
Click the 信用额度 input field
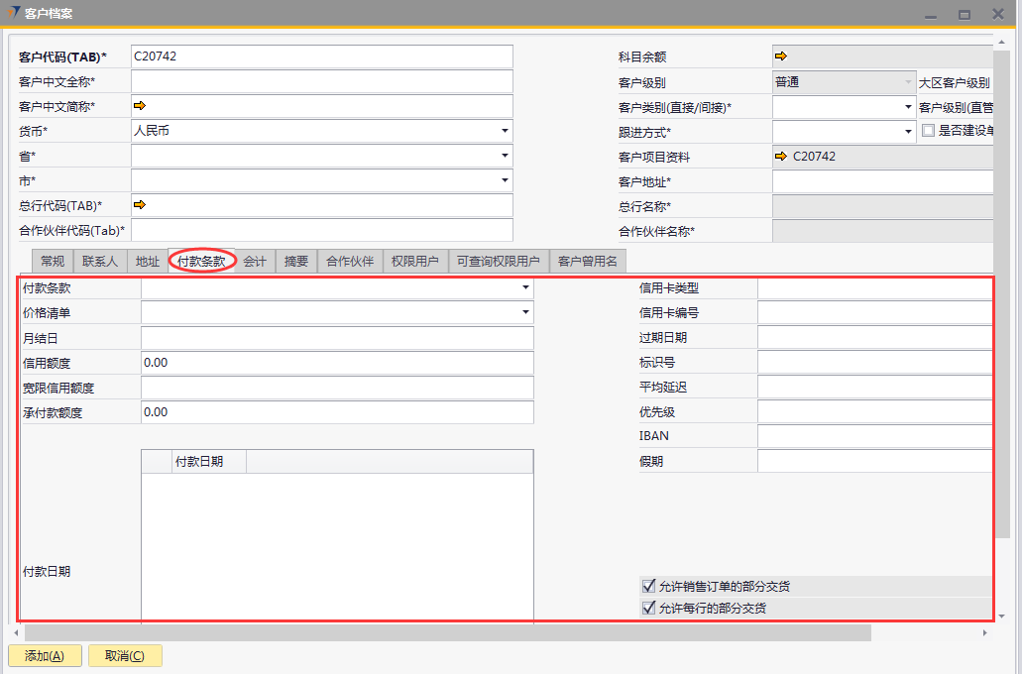click(x=337, y=363)
